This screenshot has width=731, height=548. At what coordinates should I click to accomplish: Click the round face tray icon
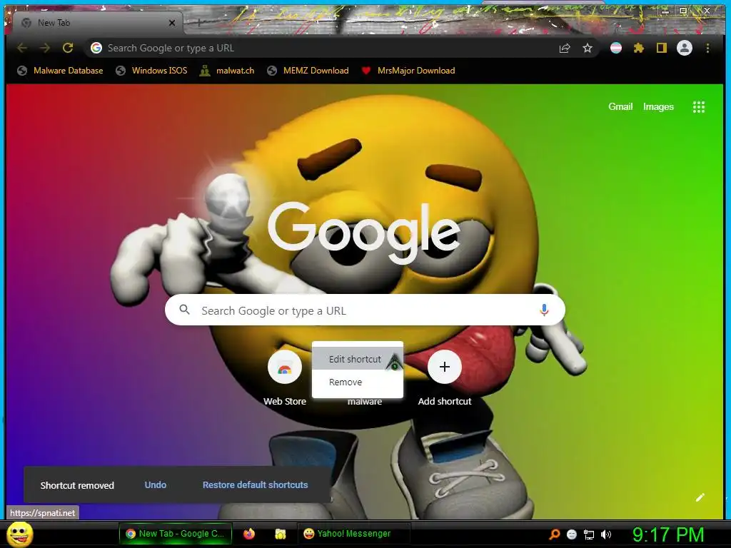click(572, 534)
